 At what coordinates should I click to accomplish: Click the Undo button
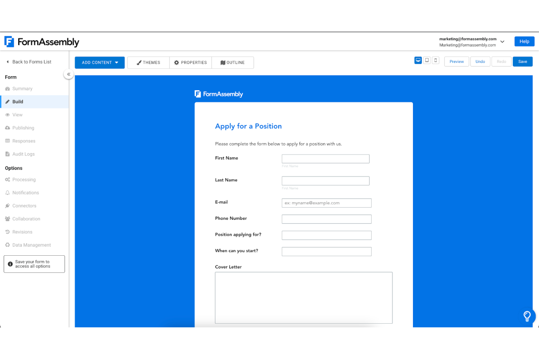[480, 61]
